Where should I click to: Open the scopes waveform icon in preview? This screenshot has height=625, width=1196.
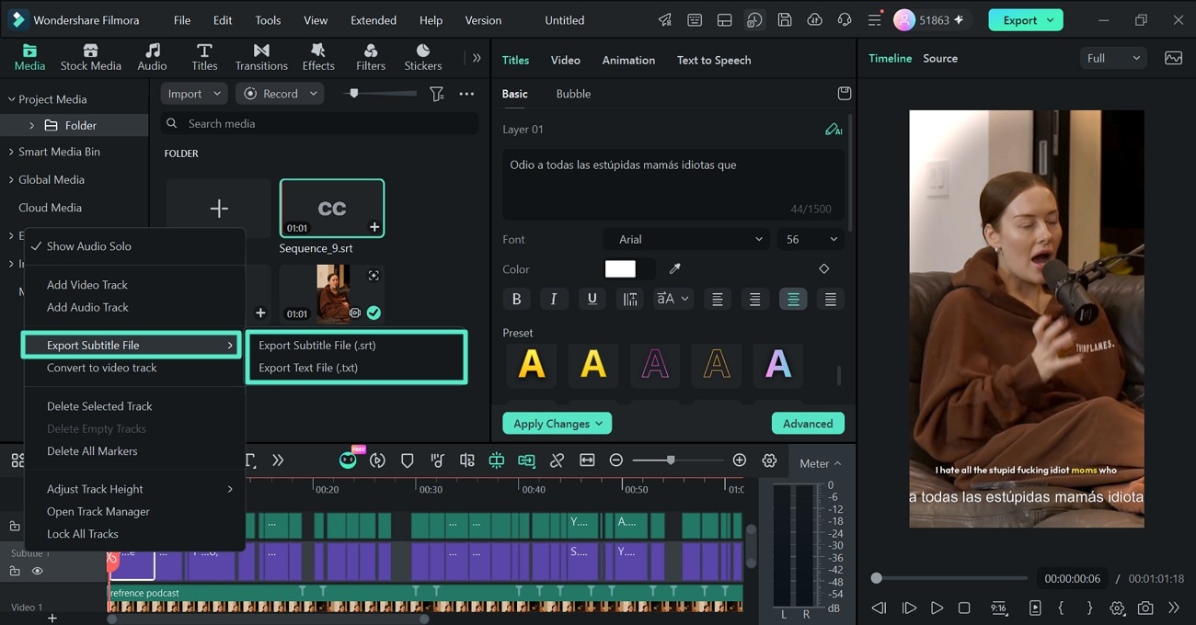(1173, 58)
